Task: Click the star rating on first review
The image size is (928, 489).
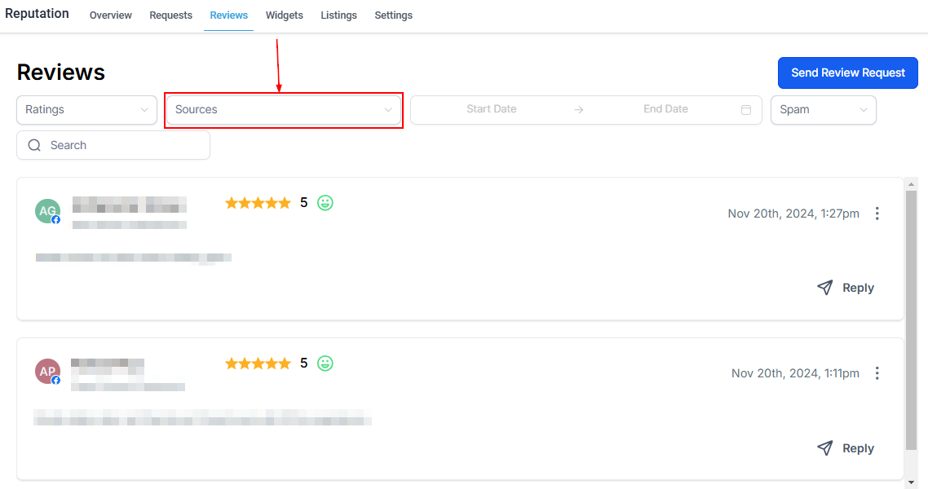Action: point(258,203)
